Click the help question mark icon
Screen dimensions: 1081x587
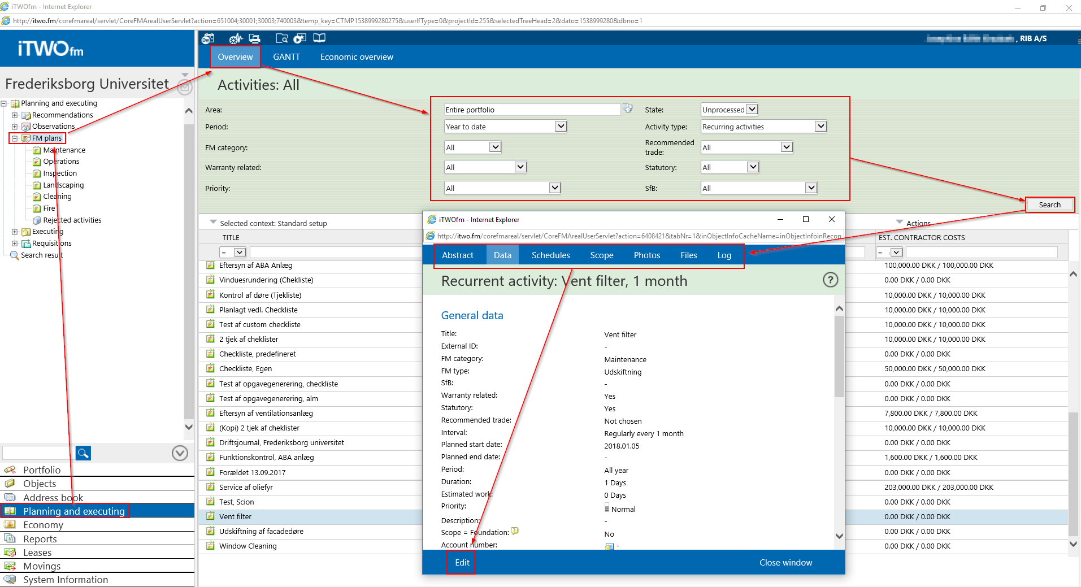tap(830, 280)
